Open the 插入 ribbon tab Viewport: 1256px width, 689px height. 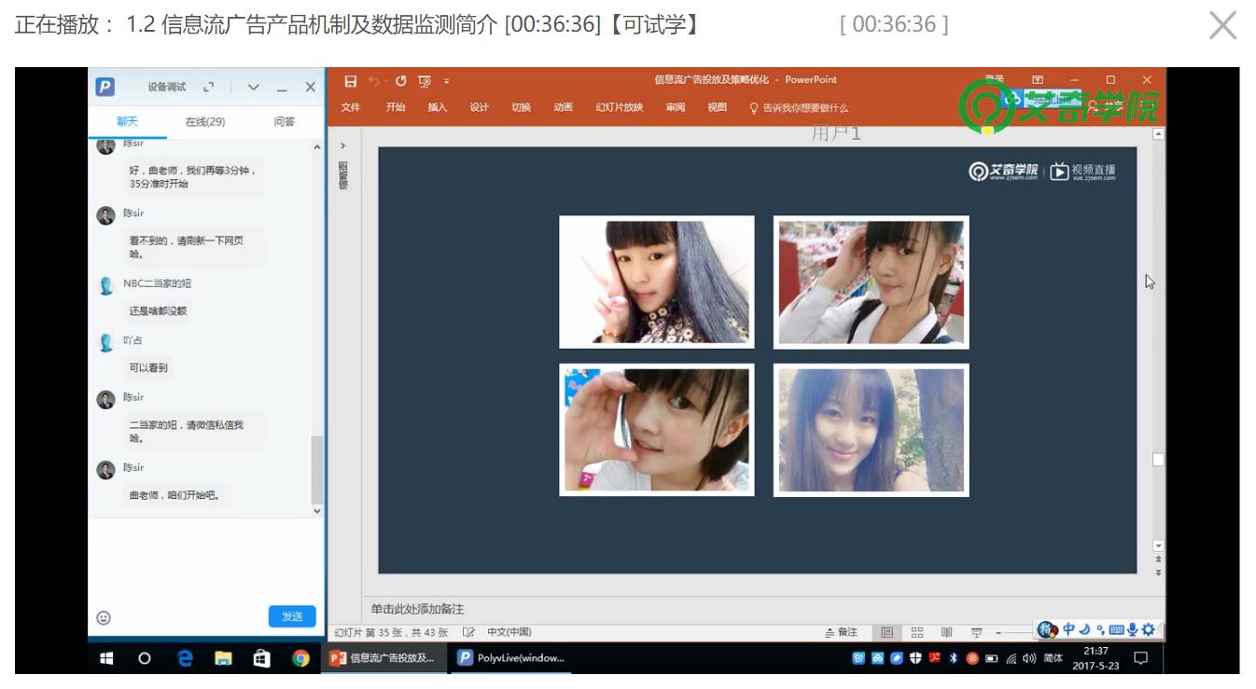click(438, 107)
